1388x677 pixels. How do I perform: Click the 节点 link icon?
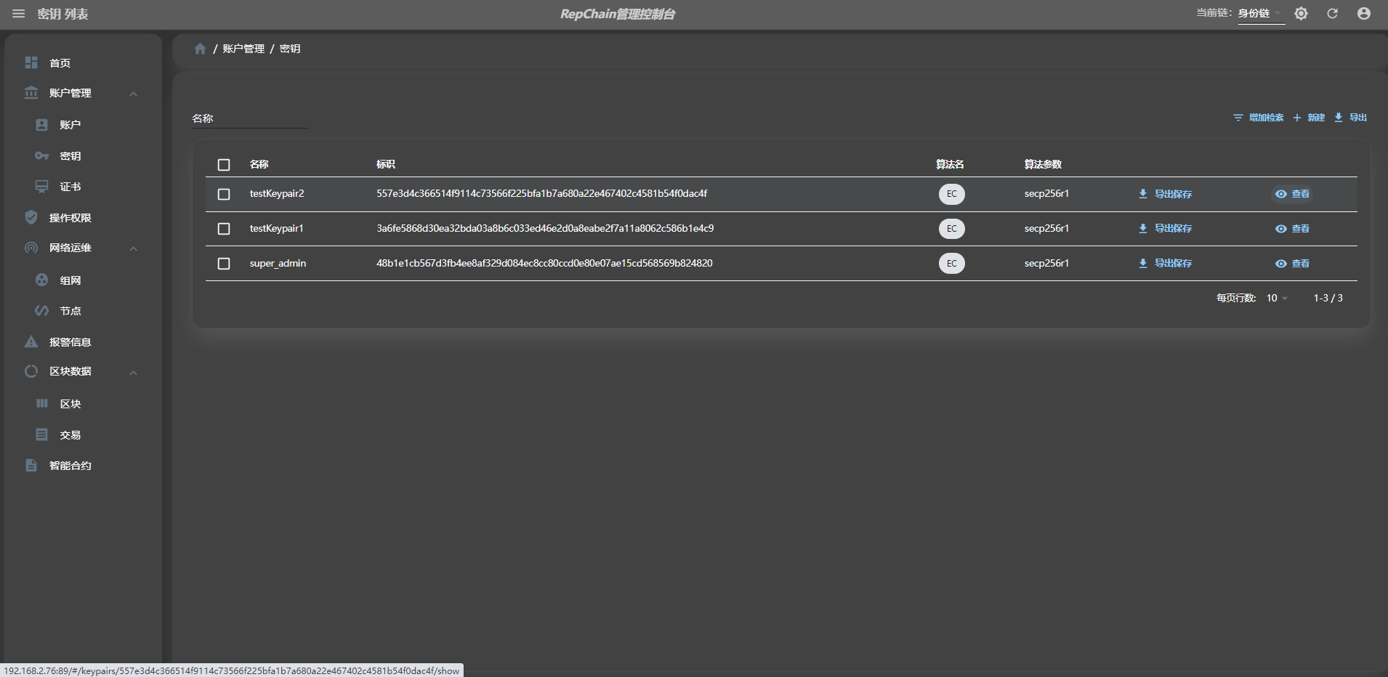click(42, 311)
